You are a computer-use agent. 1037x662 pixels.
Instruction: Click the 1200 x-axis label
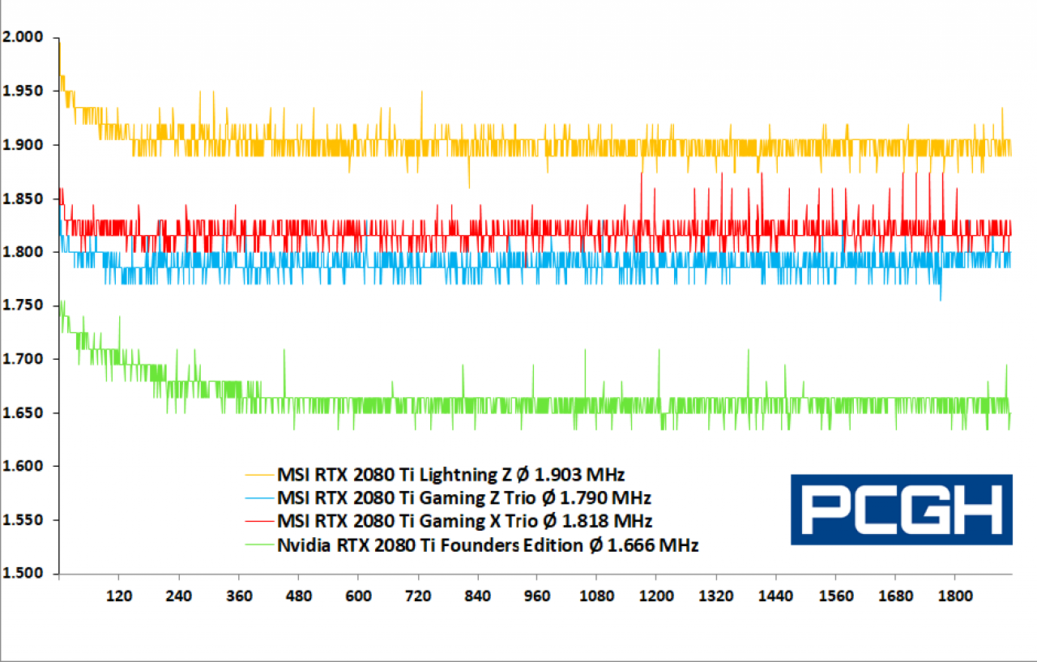point(656,596)
